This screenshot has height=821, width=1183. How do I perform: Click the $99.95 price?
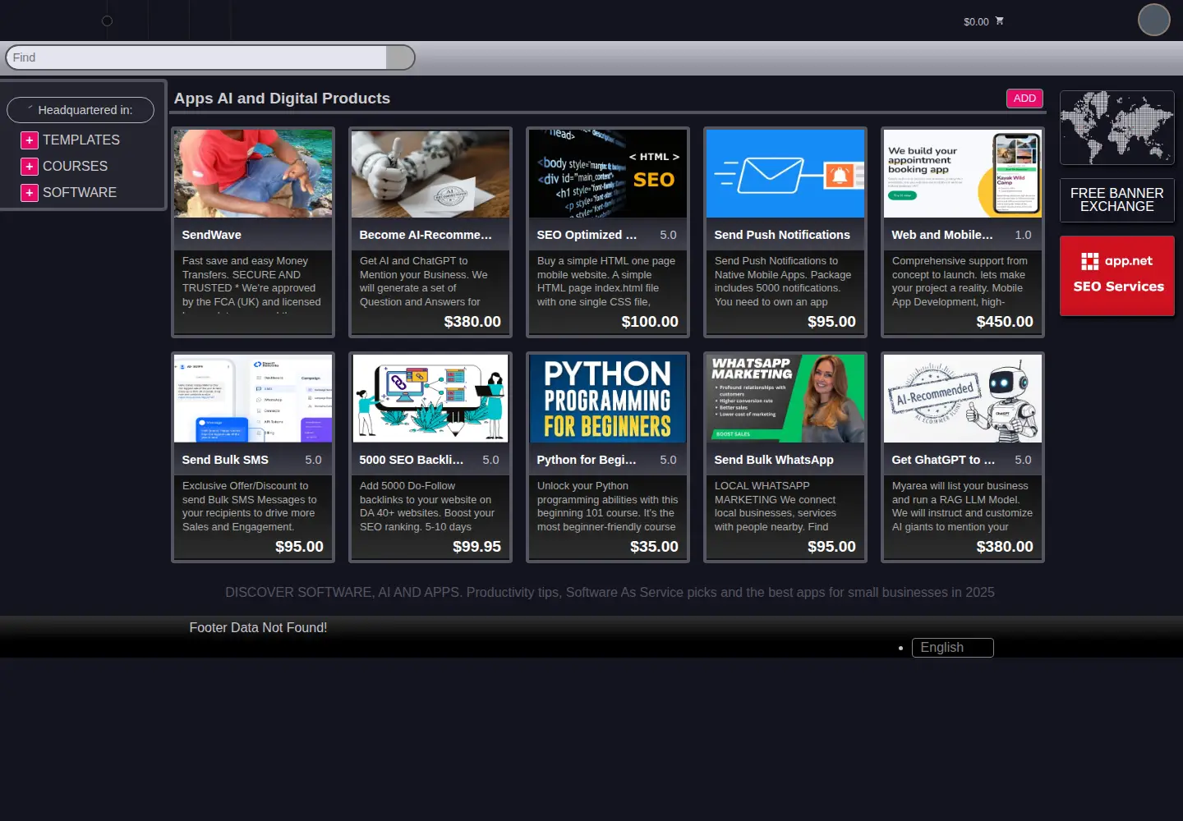click(x=476, y=547)
